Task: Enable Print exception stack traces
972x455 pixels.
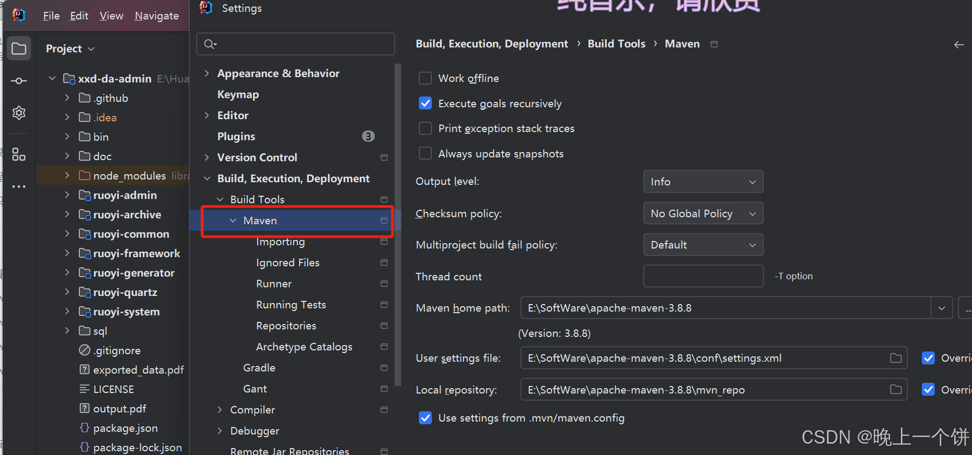Action: click(x=425, y=128)
